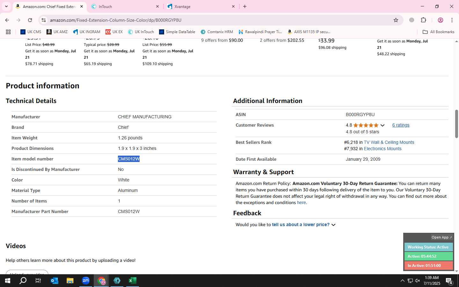
Task: Click the highlighted CMS012W model number
Action: (129, 159)
